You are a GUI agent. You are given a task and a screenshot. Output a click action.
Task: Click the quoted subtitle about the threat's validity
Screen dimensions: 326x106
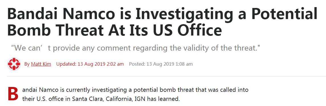coord(136,48)
